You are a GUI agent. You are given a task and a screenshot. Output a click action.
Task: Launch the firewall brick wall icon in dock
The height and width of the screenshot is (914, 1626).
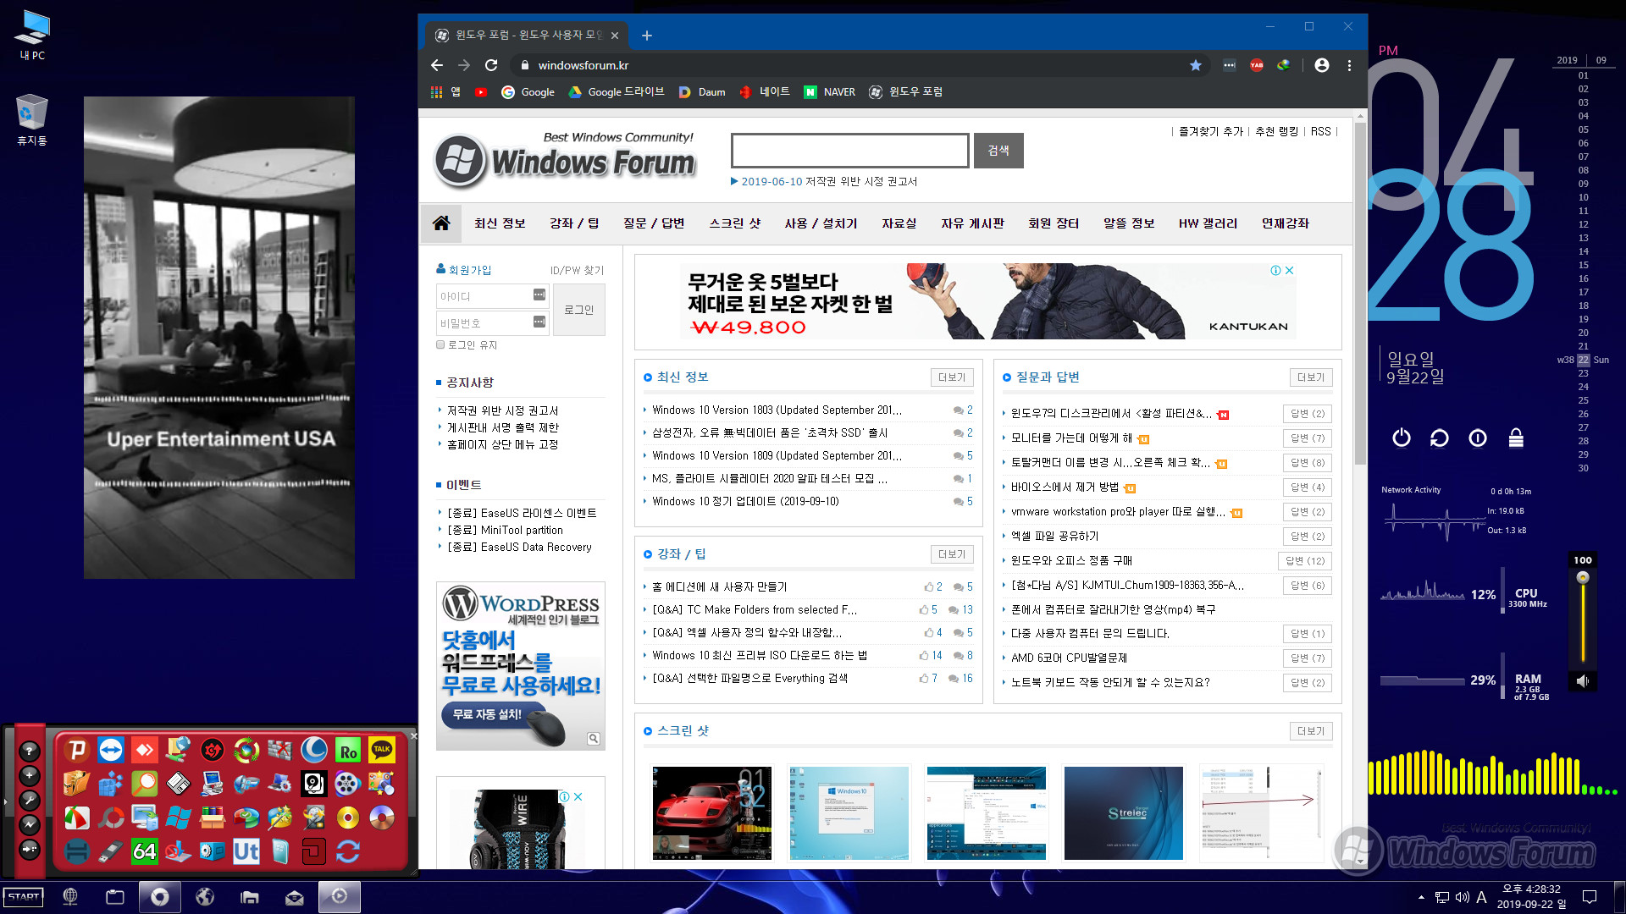pyautogui.click(x=280, y=750)
